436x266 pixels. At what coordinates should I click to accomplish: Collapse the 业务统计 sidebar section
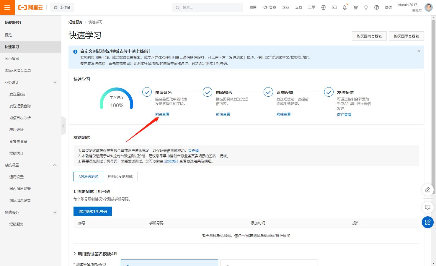[55, 82]
